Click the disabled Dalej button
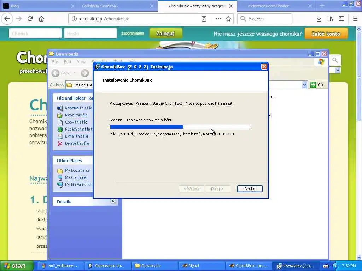 pyautogui.click(x=217, y=189)
